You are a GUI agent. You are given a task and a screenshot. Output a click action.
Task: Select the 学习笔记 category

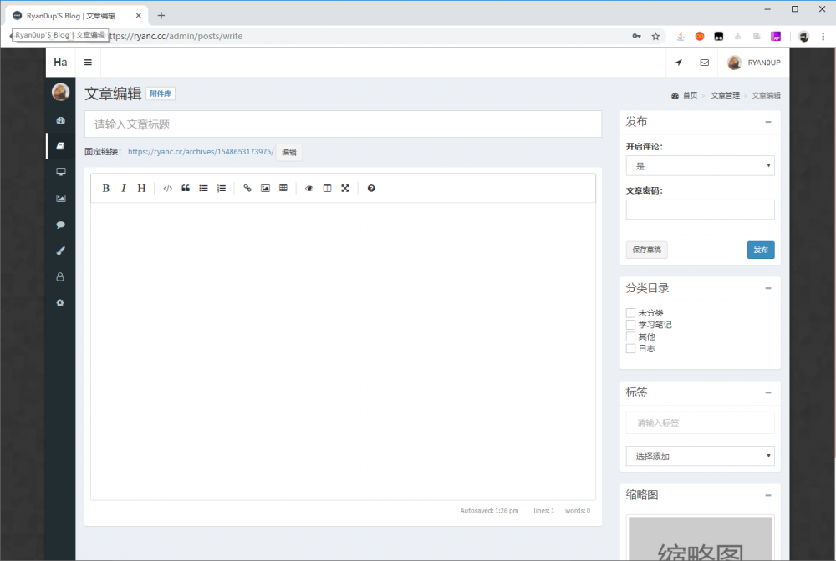click(x=630, y=325)
